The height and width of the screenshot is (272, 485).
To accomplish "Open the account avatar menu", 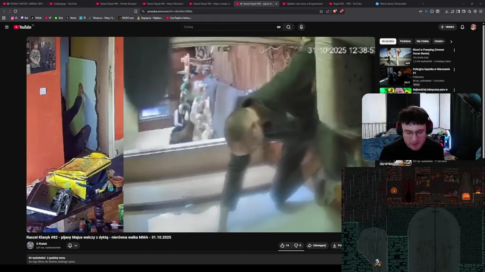I will 473,27.
